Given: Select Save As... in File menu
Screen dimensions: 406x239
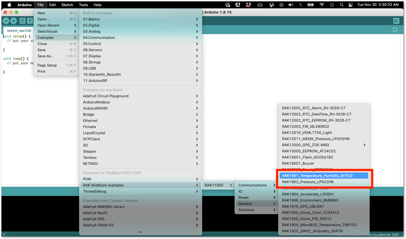Looking at the screenshot, I should click(56, 56).
